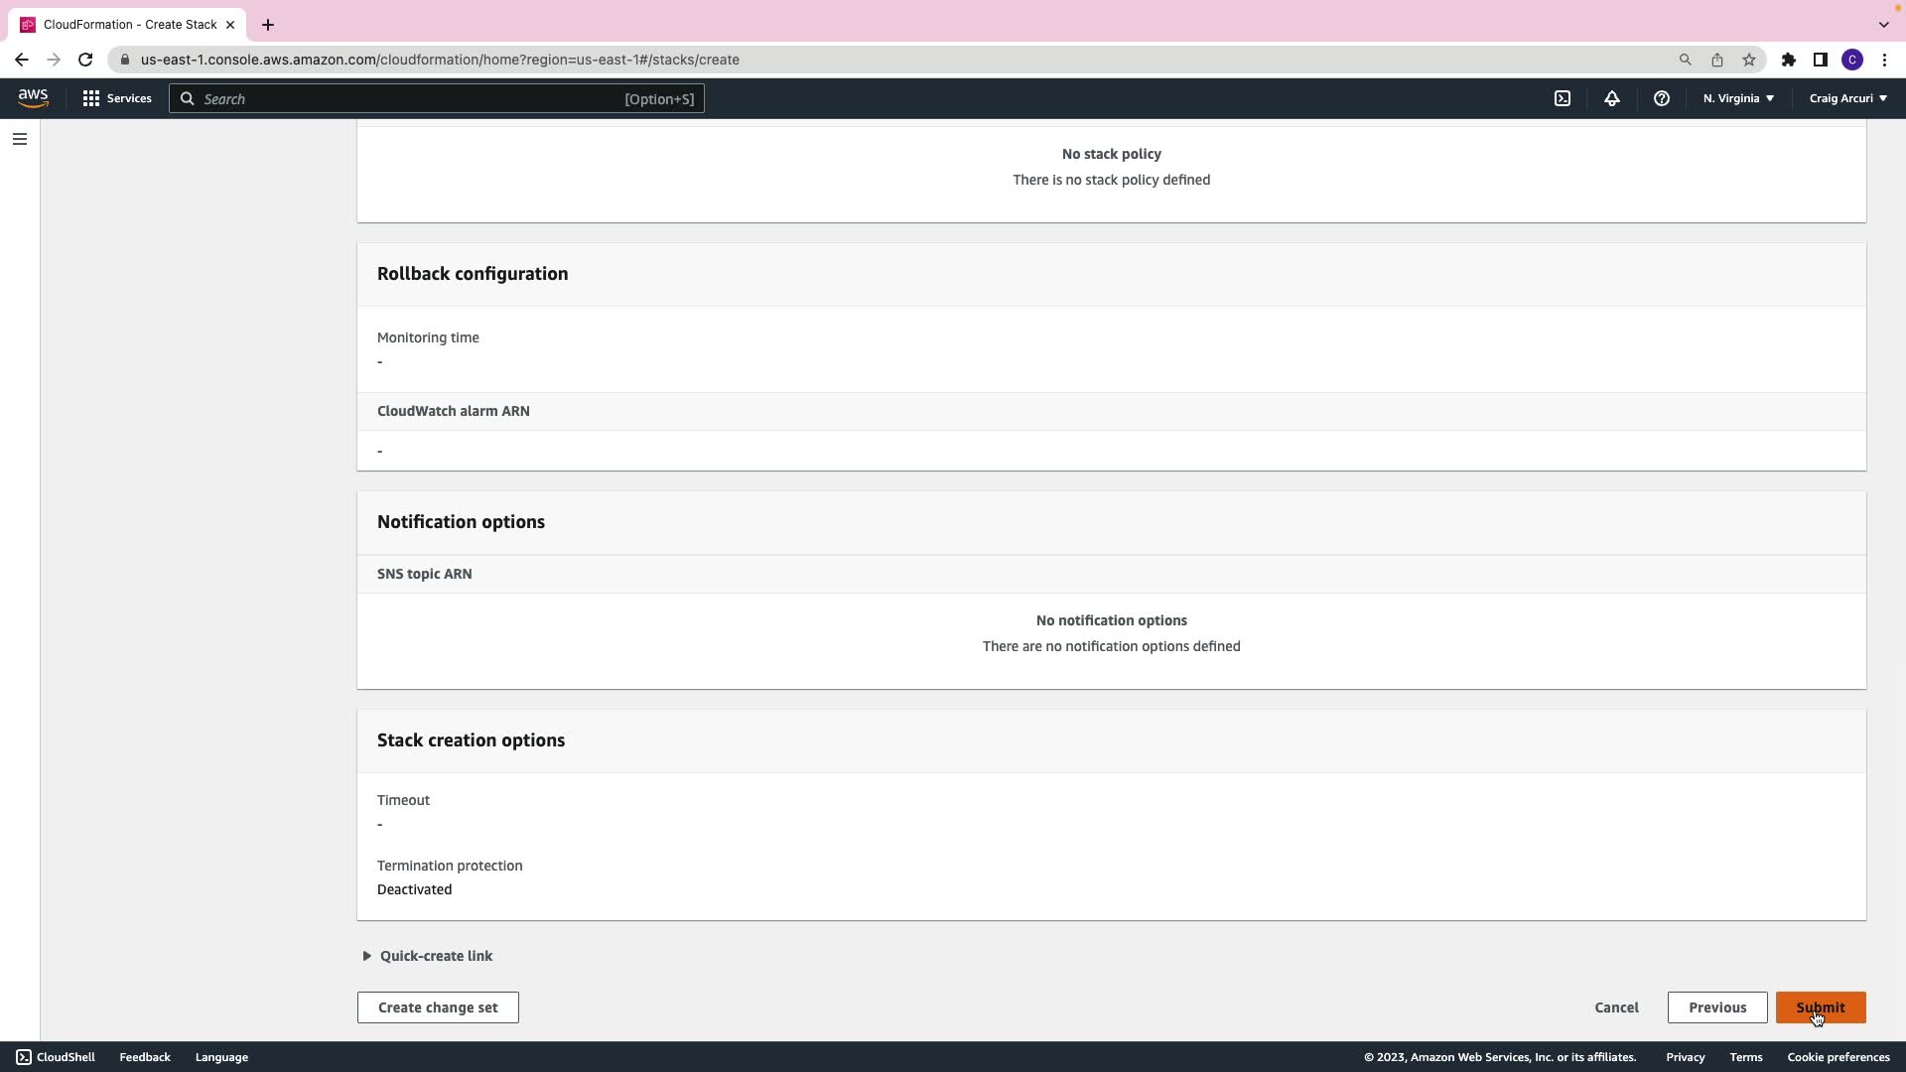Screen dimensions: 1906x1072
Task: Open the AWS CloudShell icon in top bar
Action: click(x=1563, y=98)
